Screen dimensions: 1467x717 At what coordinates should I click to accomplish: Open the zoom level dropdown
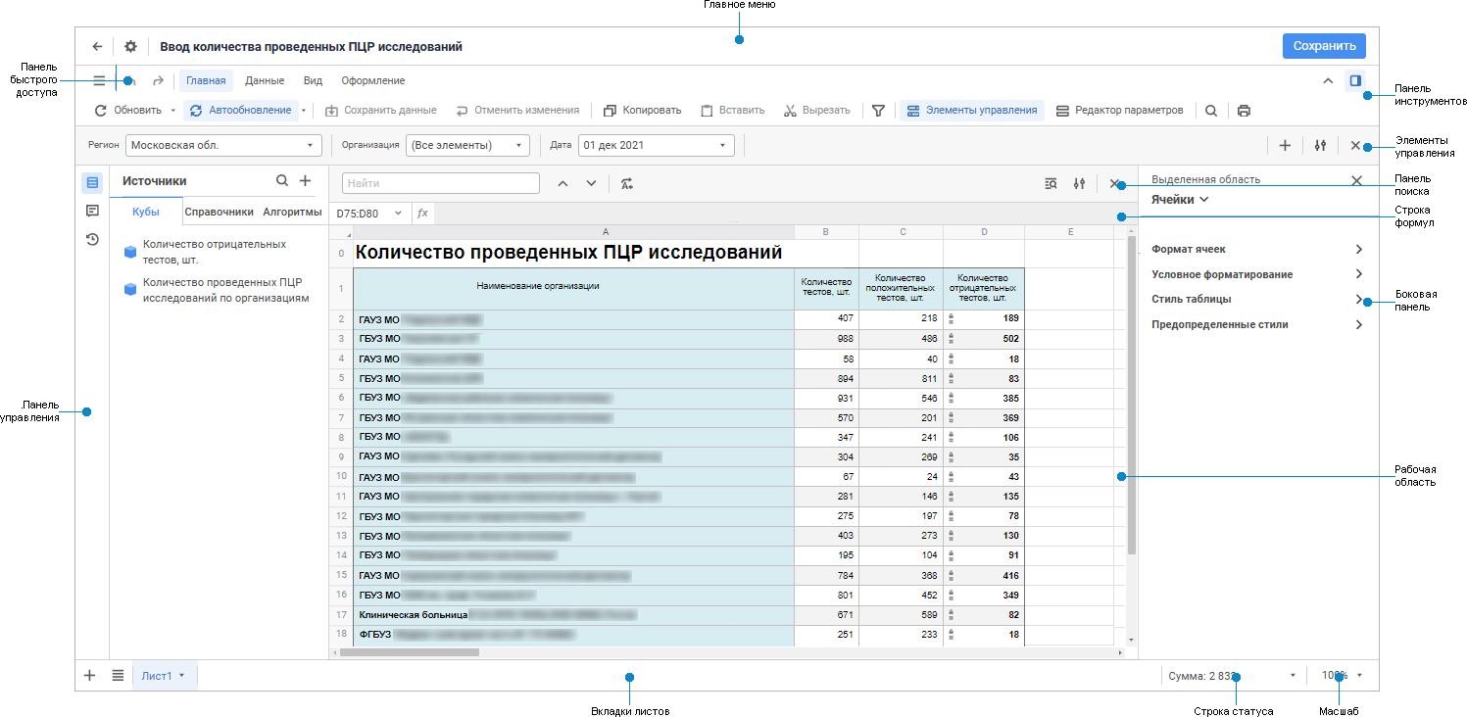click(1359, 676)
